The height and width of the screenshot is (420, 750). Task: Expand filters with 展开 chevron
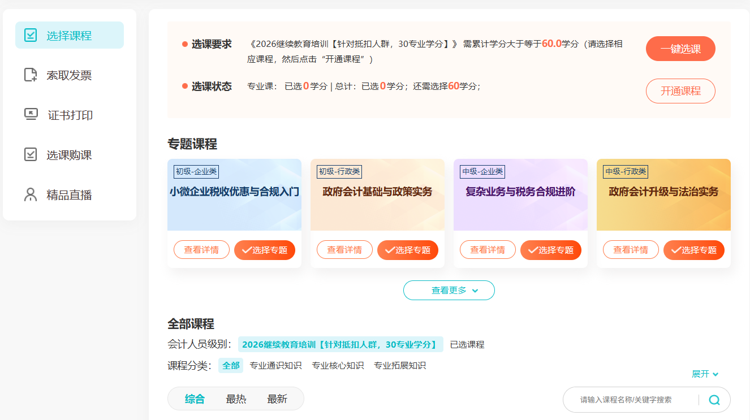705,374
